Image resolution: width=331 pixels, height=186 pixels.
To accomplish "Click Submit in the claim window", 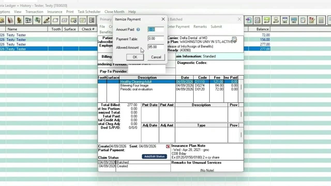I will [216, 27].
